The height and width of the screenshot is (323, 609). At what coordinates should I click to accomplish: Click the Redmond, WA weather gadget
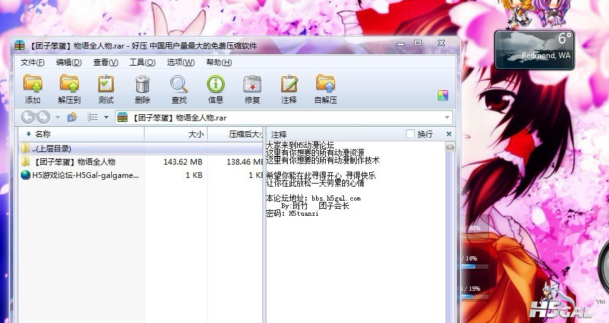(x=535, y=50)
